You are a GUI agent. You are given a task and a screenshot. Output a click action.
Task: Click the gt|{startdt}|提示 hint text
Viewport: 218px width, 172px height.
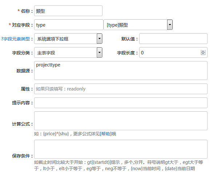(104, 162)
